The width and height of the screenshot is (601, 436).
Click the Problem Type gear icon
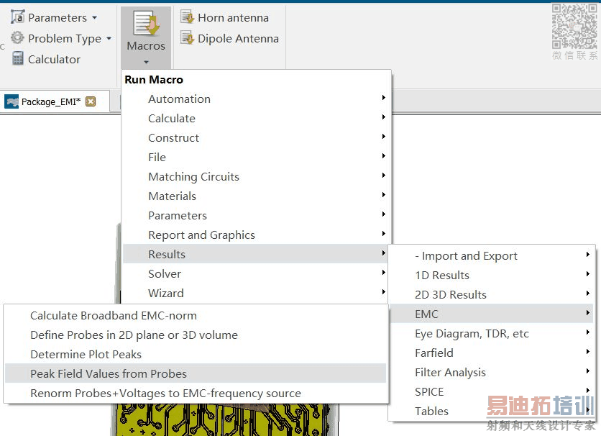click(17, 37)
